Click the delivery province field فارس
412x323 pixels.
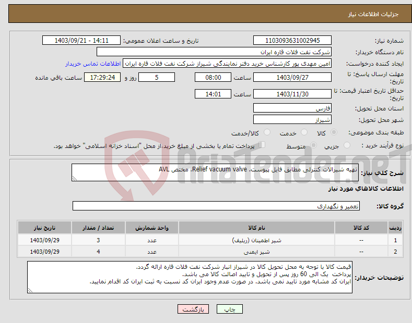tap(292, 108)
